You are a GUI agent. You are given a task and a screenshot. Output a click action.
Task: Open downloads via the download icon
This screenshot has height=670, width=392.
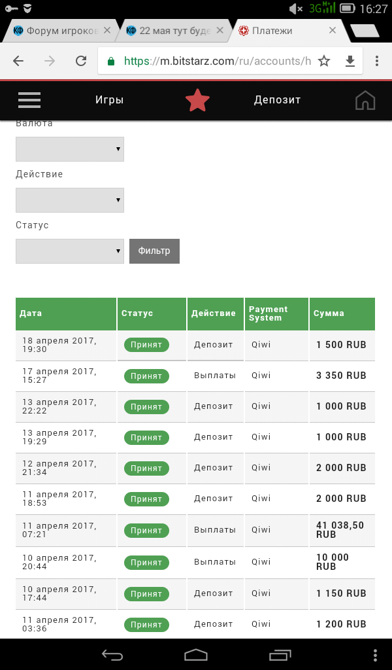(x=350, y=61)
